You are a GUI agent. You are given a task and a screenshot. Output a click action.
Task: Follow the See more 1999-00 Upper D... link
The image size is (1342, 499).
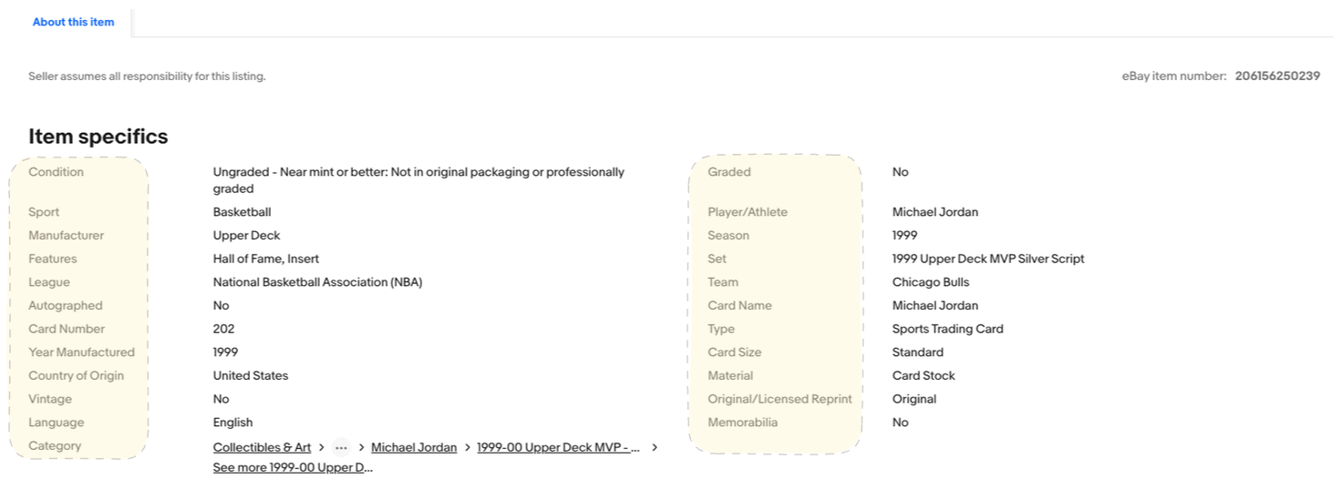(x=293, y=468)
